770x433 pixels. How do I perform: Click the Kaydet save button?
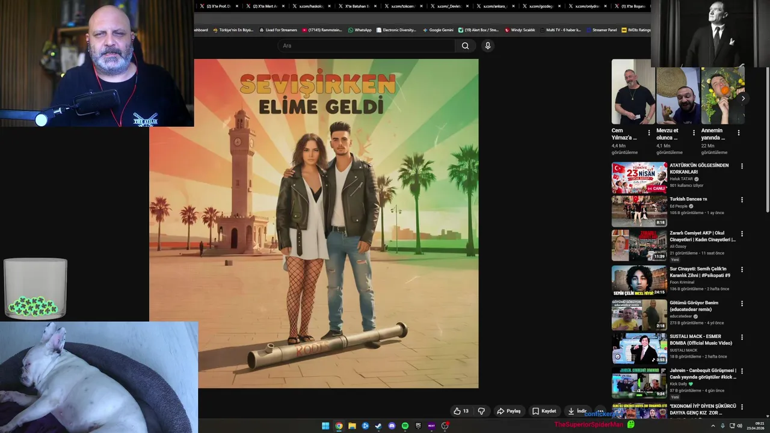tap(544, 411)
